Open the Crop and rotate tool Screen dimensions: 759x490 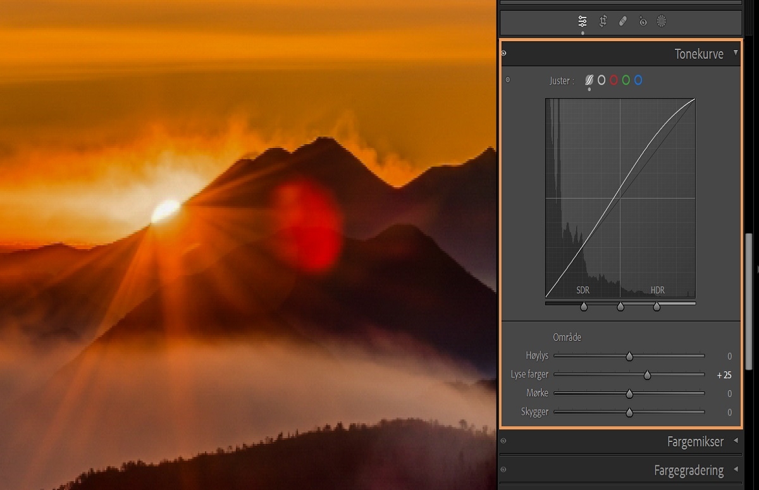603,21
